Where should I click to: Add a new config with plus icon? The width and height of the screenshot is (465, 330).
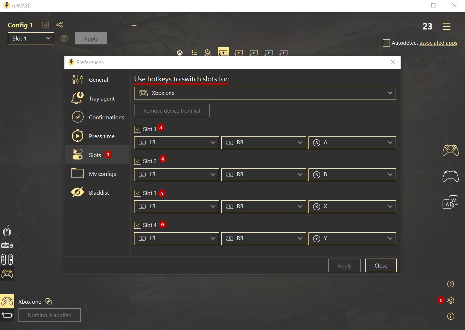134,25
